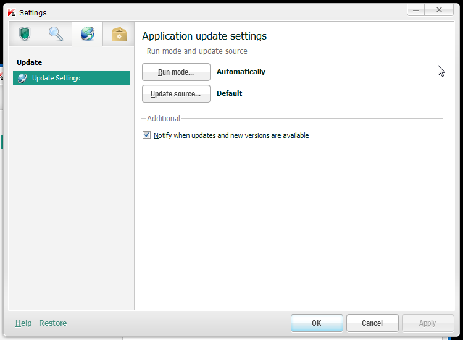Confirm settings with OK button
463x340 pixels.
click(x=317, y=323)
